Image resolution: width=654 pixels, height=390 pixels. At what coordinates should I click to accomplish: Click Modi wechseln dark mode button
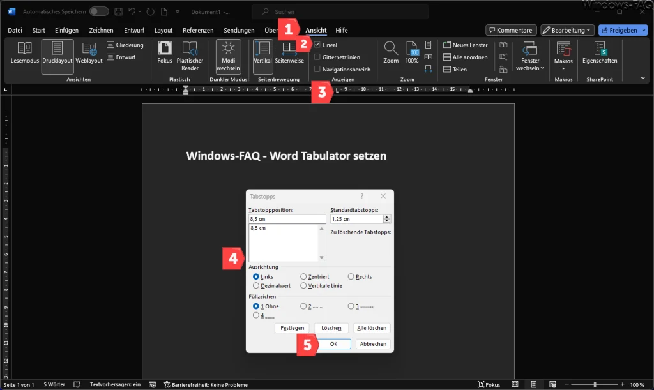tap(228, 56)
